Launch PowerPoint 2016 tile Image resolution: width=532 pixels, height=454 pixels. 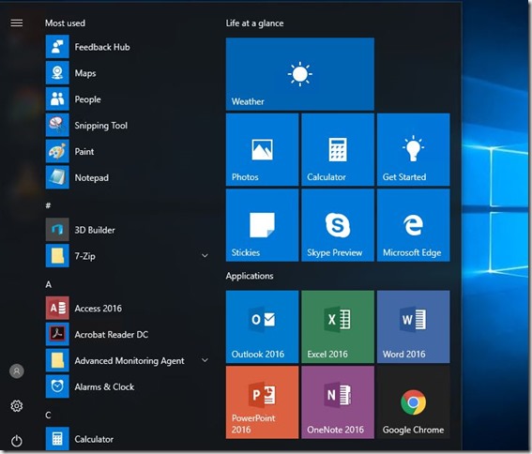coord(263,402)
